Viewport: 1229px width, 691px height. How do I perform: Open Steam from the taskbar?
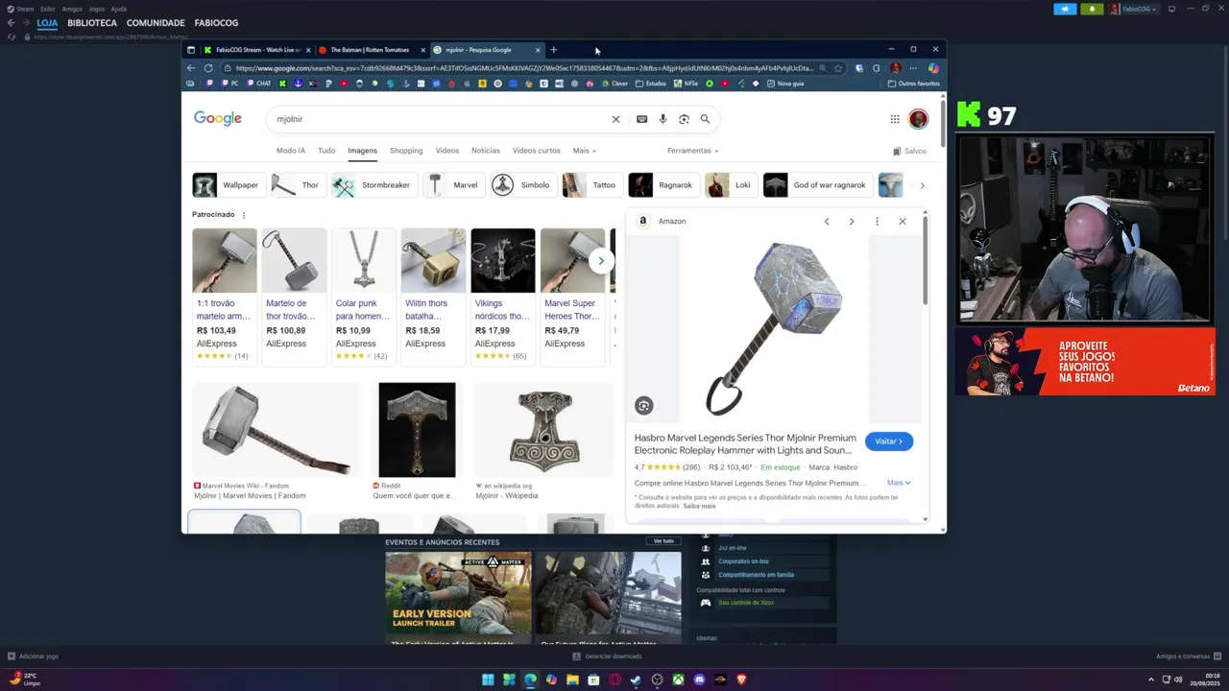coord(636,679)
